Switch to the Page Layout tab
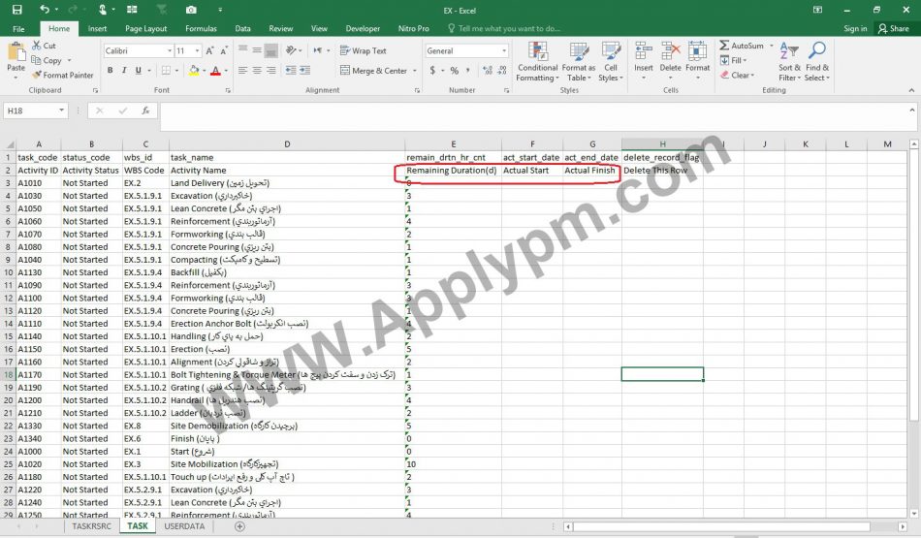Viewport: 921px width, 538px height. click(x=145, y=28)
